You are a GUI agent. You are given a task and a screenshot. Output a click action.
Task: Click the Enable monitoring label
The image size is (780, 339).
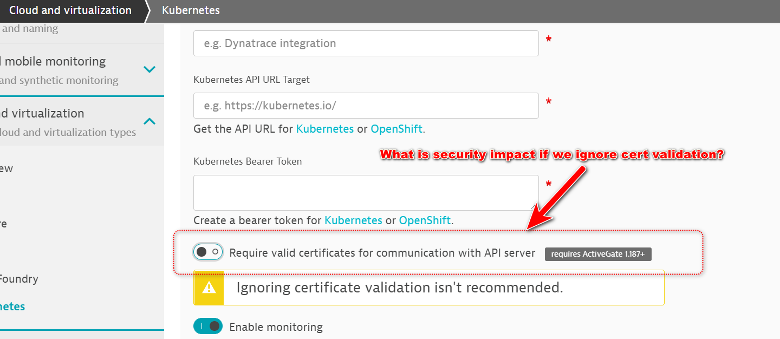[276, 327]
